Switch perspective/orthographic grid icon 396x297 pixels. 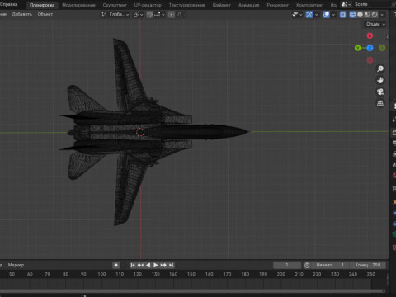point(380,103)
